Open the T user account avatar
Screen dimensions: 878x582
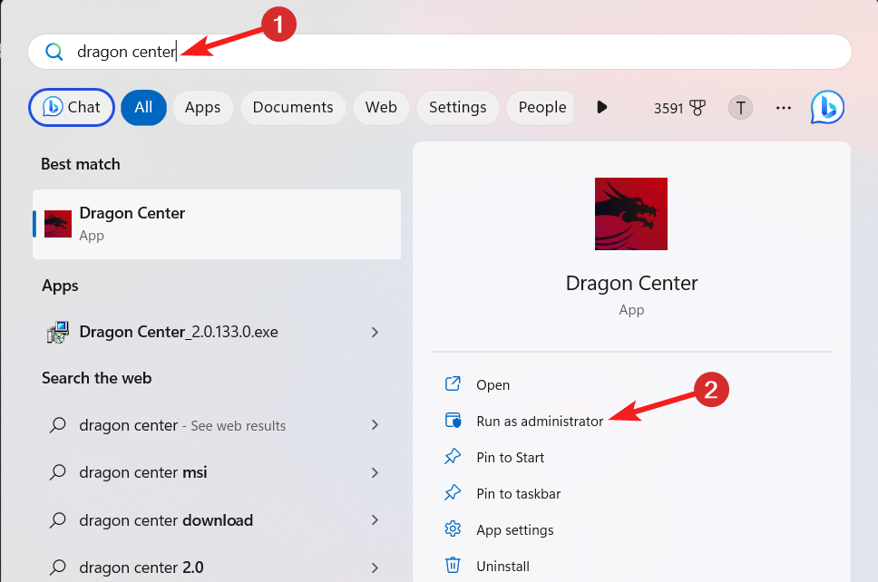(740, 108)
